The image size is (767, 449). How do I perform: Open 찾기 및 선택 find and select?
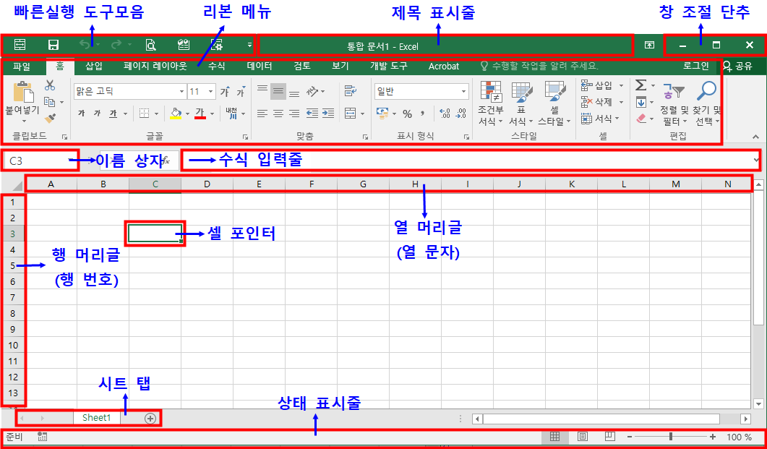(707, 103)
